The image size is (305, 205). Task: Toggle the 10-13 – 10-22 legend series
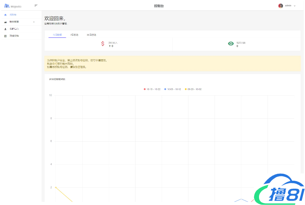(x=152, y=89)
